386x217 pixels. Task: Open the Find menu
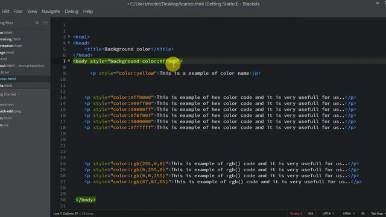[x=18, y=11]
